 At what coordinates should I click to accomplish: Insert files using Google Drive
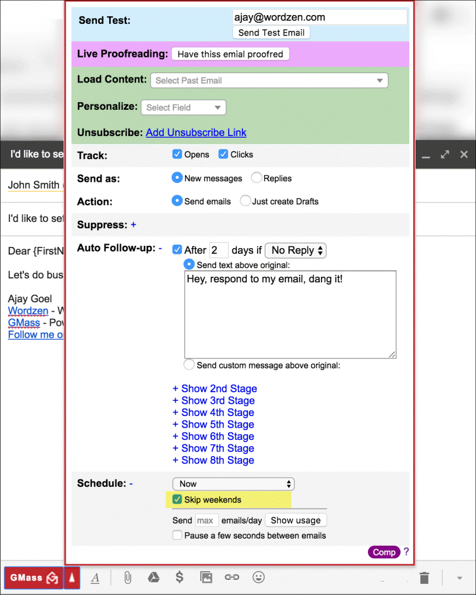coord(153,577)
